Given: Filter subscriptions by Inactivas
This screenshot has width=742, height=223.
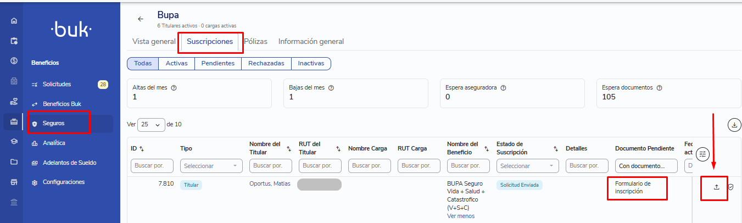Looking at the screenshot, I should (x=311, y=63).
